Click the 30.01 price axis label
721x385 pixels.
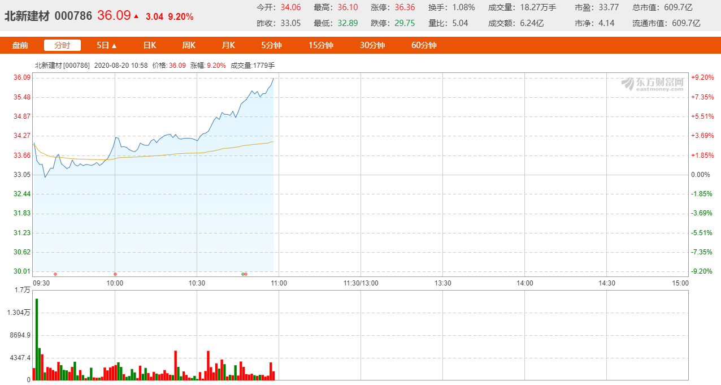tap(22, 271)
